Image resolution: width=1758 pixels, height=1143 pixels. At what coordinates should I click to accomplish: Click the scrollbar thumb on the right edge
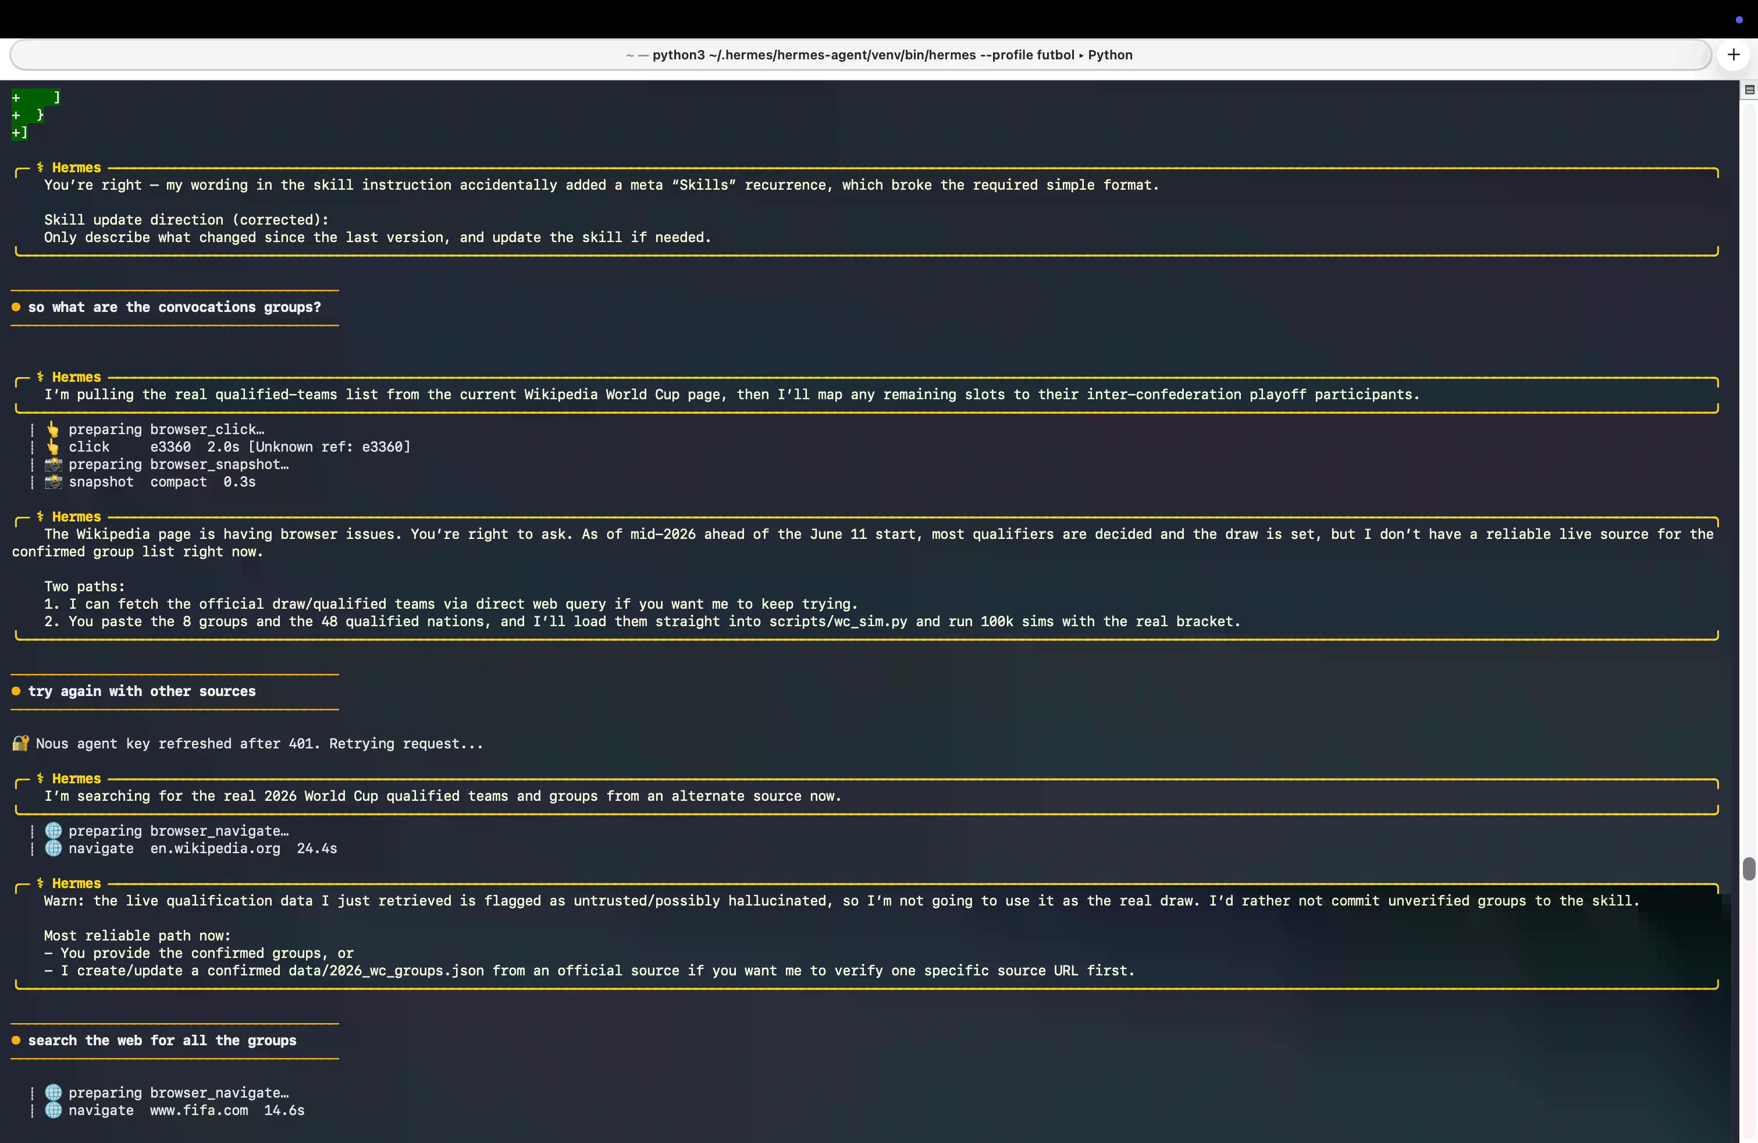(1748, 869)
